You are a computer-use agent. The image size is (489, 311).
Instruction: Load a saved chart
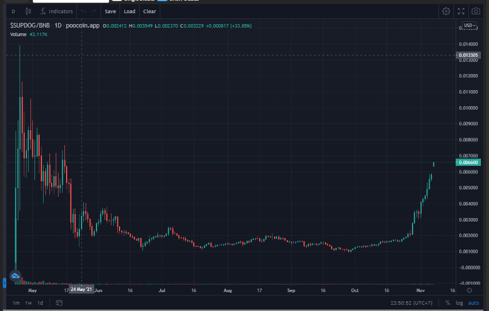pos(129,11)
